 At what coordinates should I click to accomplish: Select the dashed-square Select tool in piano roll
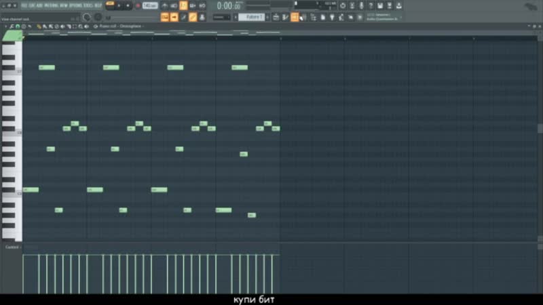[x=75, y=26]
